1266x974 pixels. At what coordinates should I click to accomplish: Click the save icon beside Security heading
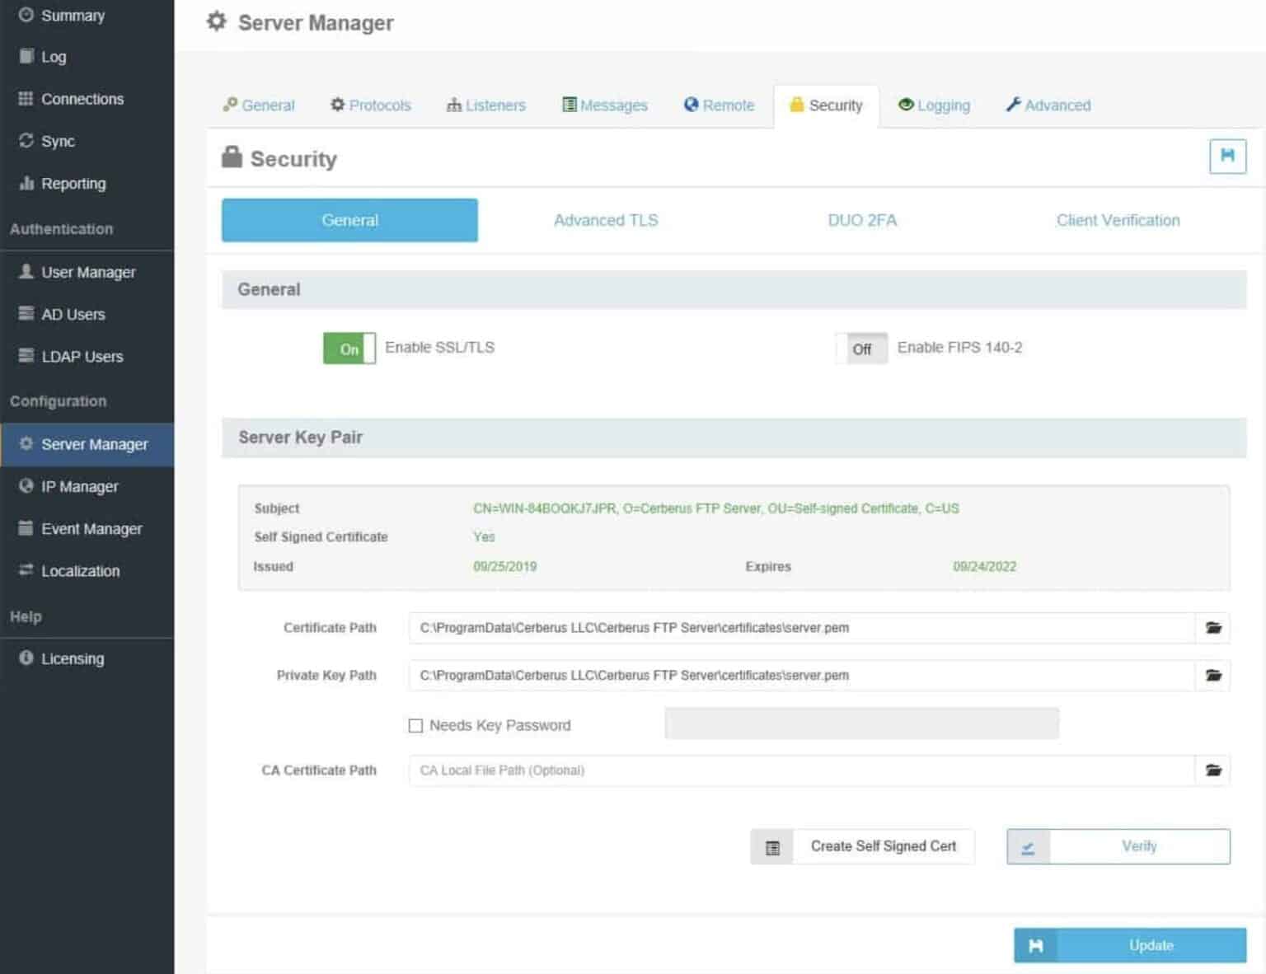(1226, 157)
